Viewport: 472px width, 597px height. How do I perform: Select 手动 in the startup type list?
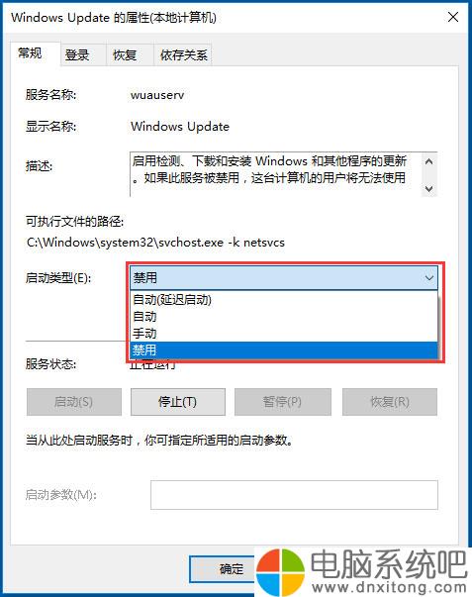coord(284,333)
